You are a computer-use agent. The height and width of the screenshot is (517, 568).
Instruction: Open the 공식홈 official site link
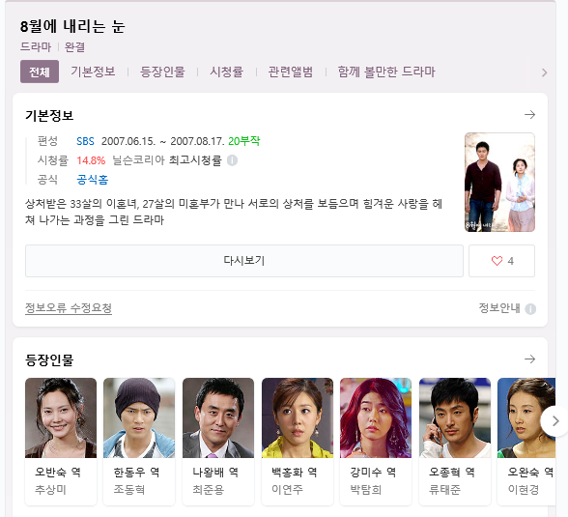point(93,180)
